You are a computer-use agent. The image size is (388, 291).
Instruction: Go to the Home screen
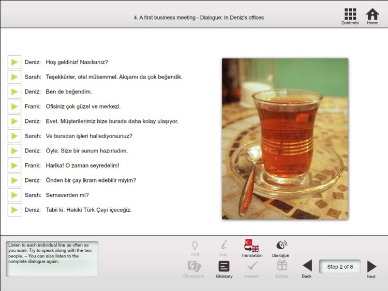coord(372,17)
